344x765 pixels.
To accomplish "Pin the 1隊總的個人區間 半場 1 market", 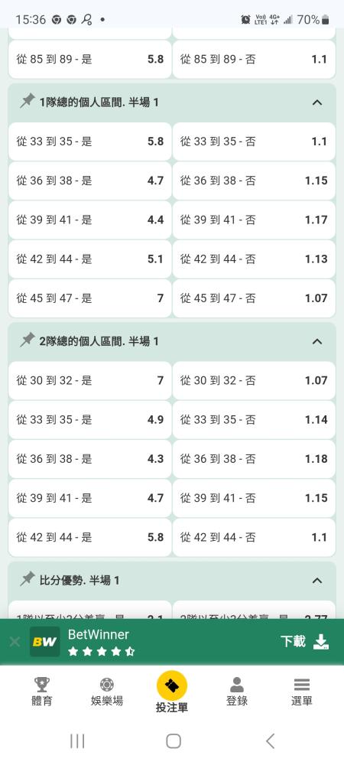I will 28,102.
